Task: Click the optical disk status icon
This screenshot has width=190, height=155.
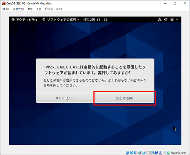Action: (131, 153)
